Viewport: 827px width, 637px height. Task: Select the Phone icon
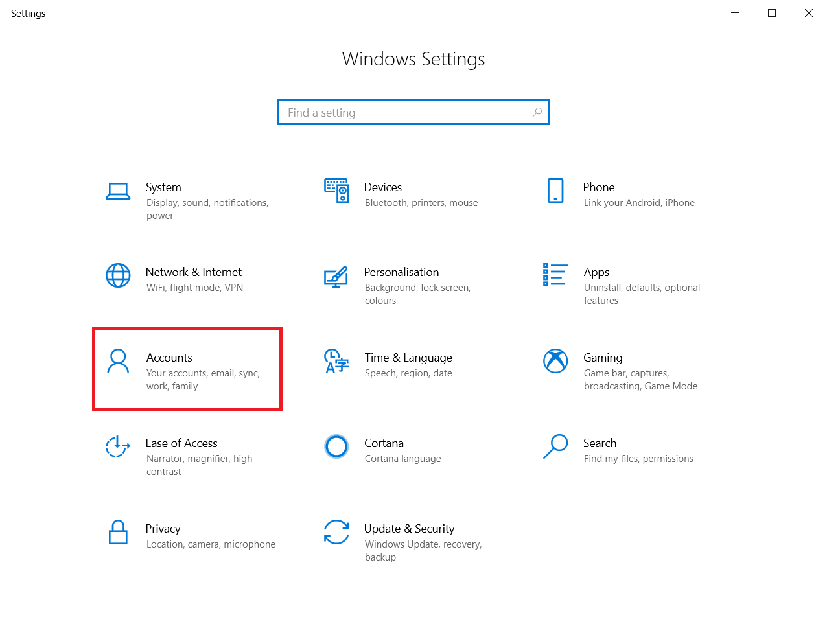tap(555, 191)
